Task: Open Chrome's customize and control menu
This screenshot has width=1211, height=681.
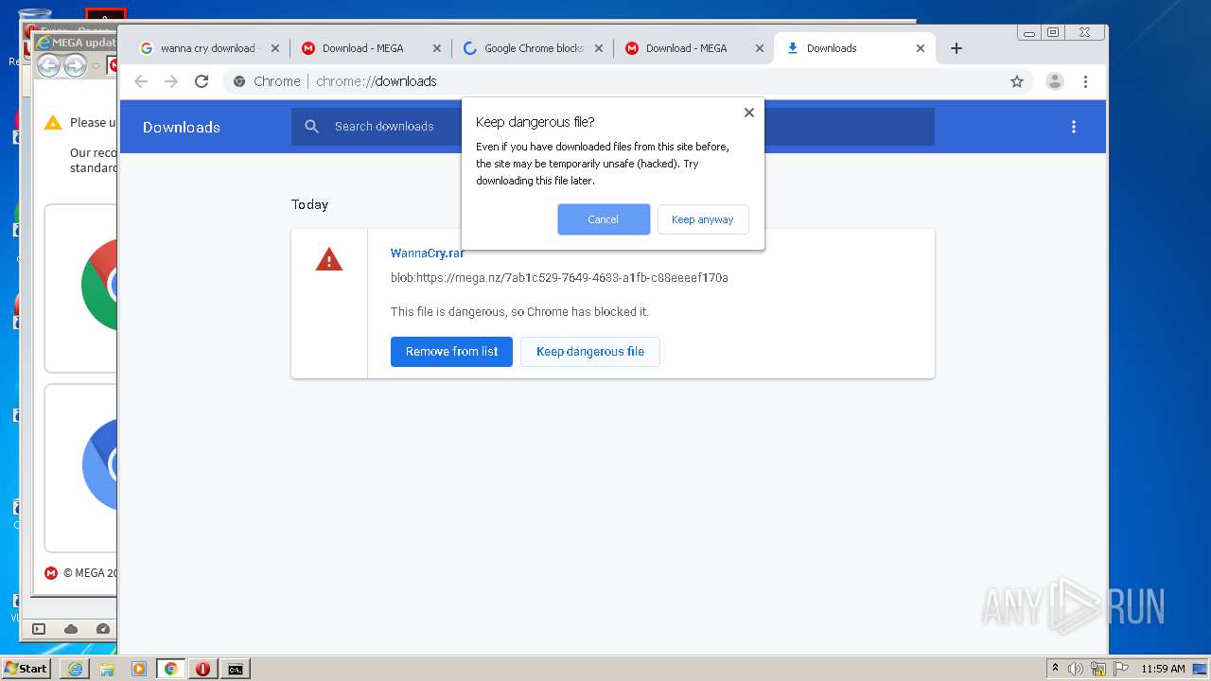Action: (1085, 81)
